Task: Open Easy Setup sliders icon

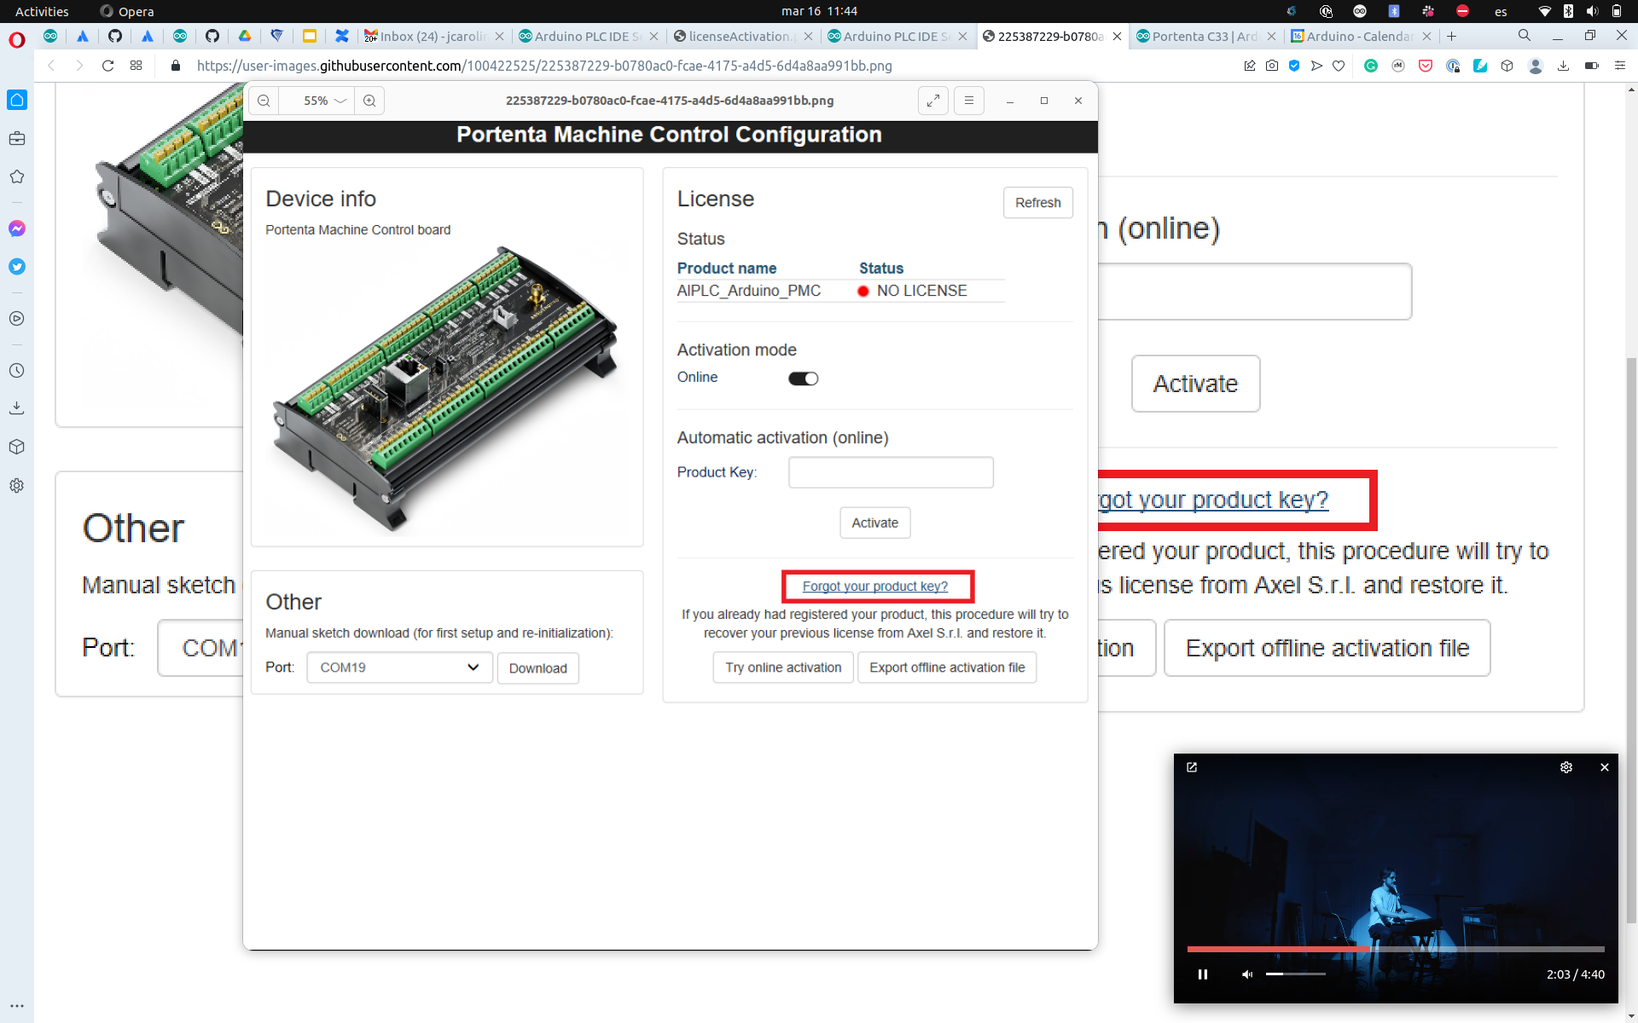Action: point(1619,66)
